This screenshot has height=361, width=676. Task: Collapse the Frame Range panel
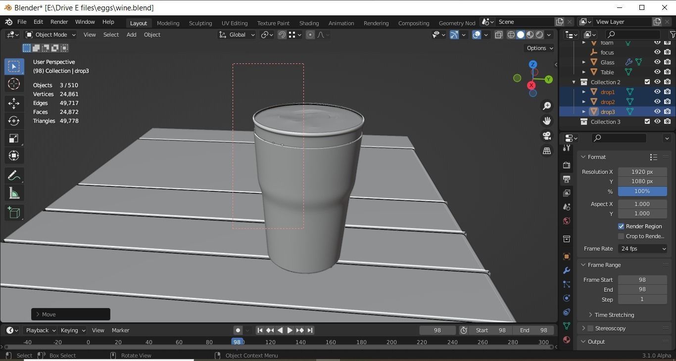[583, 265]
